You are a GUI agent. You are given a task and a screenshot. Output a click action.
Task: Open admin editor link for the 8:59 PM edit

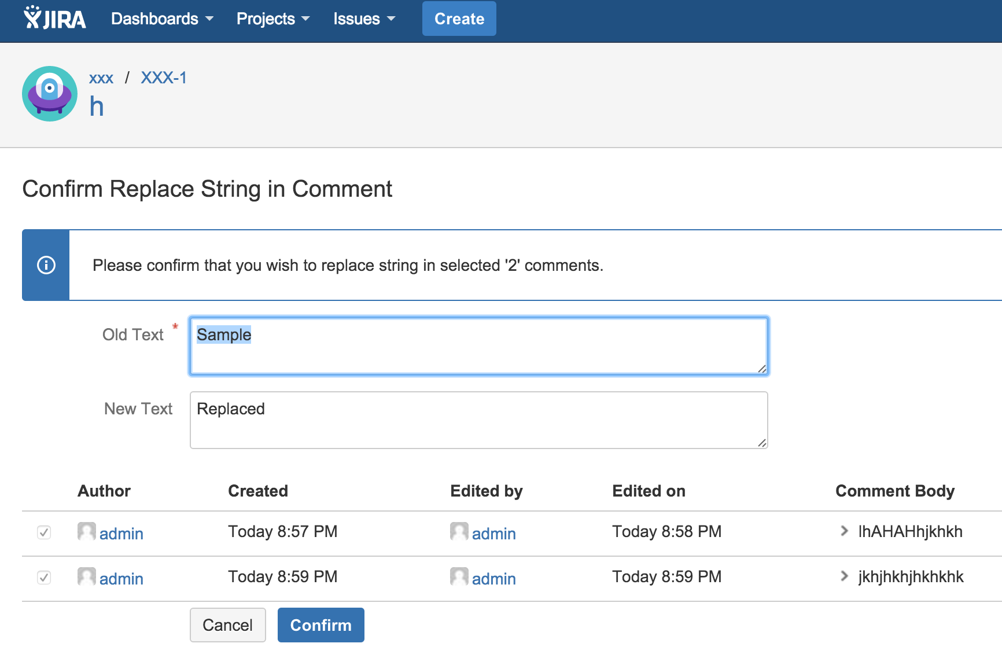pos(494,579)
